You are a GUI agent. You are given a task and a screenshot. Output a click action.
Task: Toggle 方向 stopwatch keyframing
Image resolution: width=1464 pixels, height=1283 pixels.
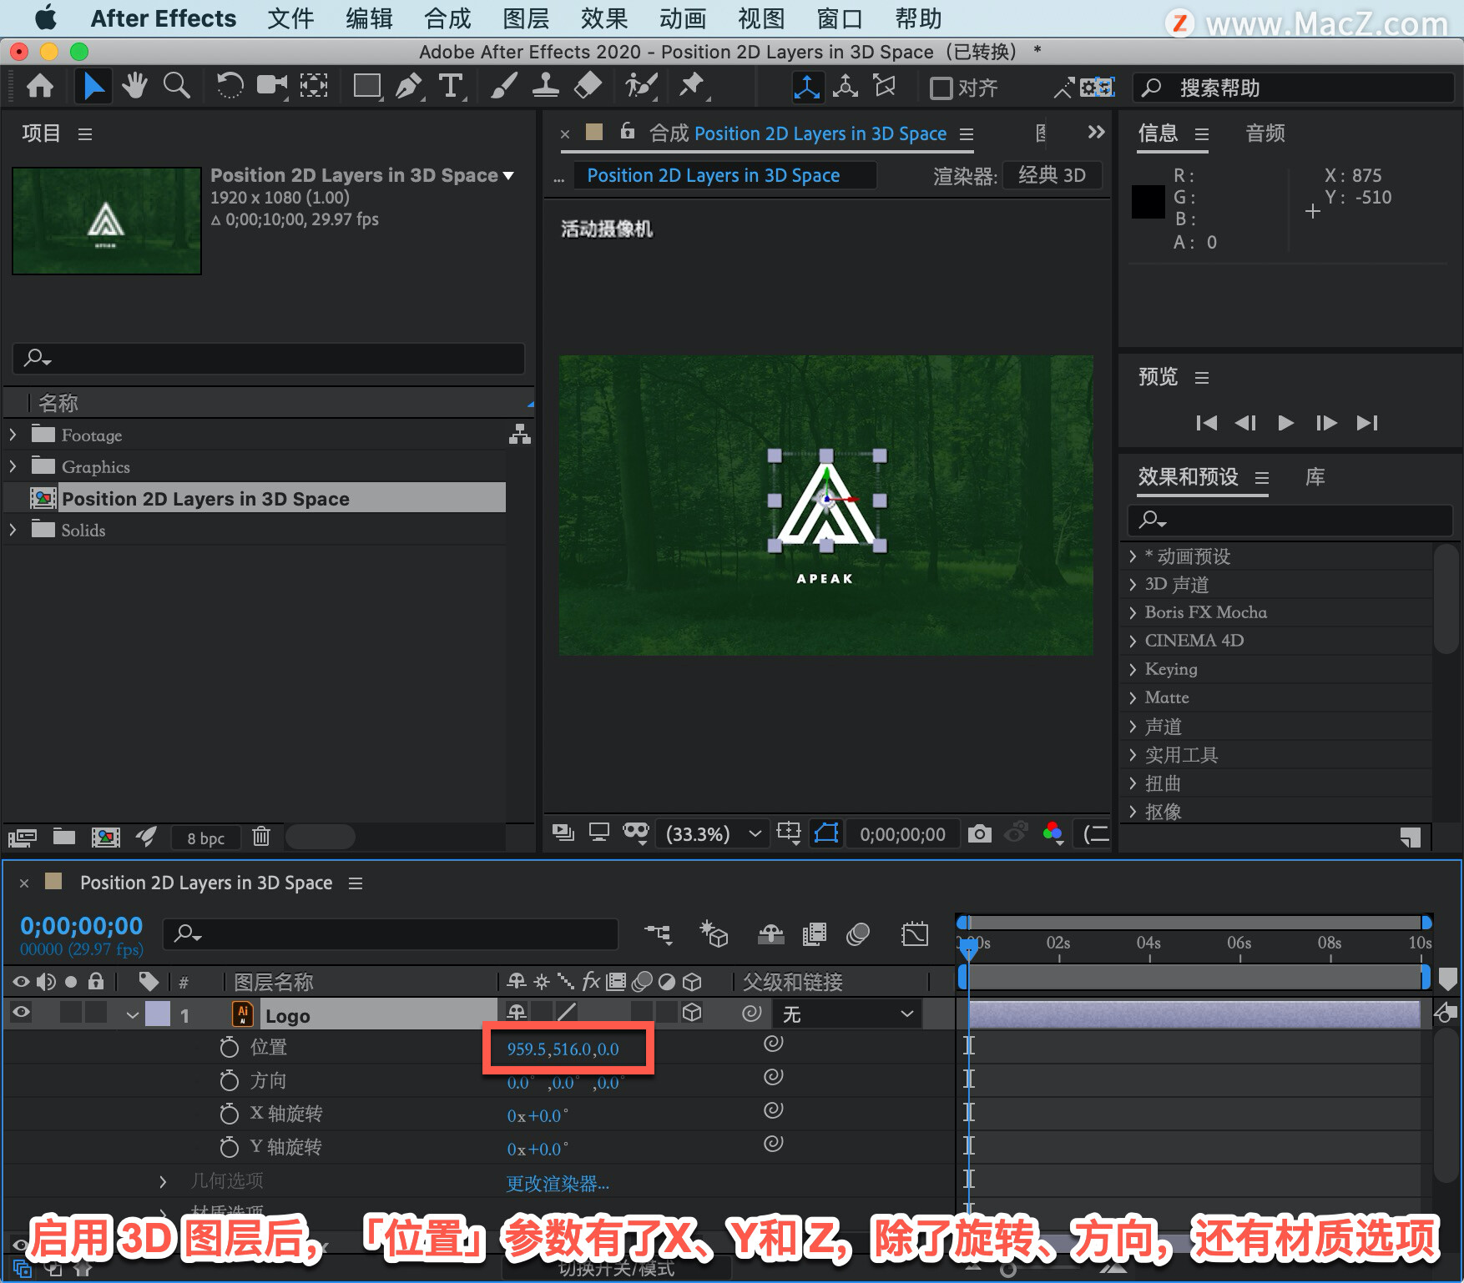click(229, 1080)
